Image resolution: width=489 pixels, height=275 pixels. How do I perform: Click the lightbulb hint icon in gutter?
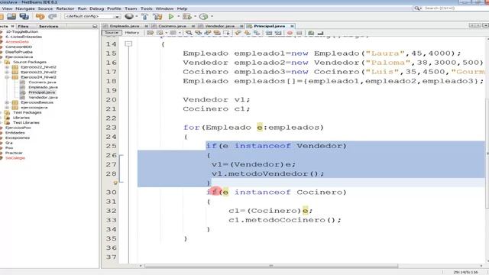coord(115,183)
